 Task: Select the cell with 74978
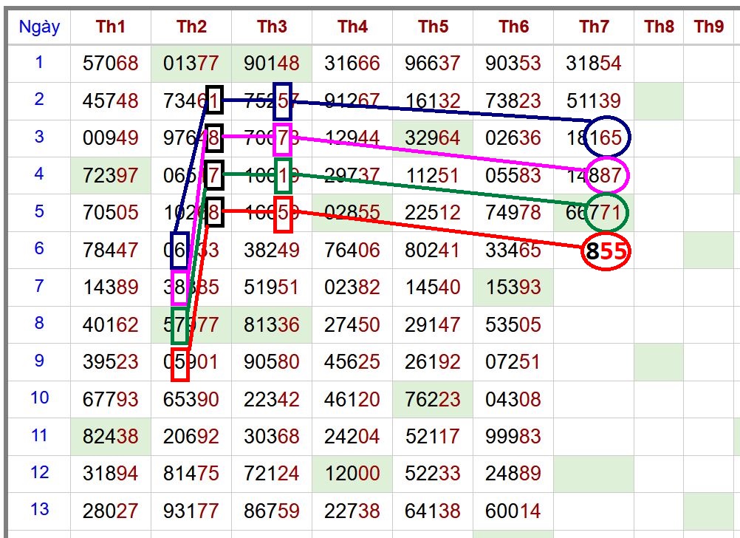pos(513,213)
